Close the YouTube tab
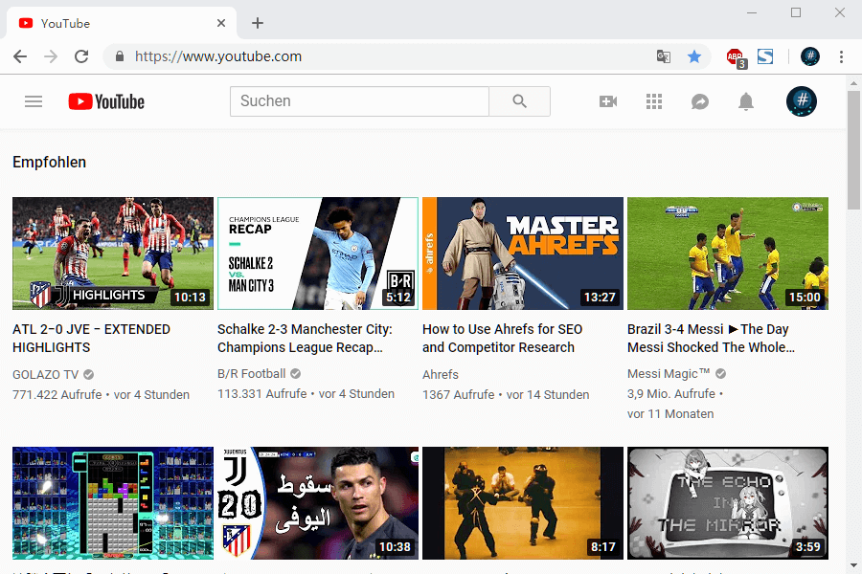Screen dimensions: 862x574 click(221, 23)
